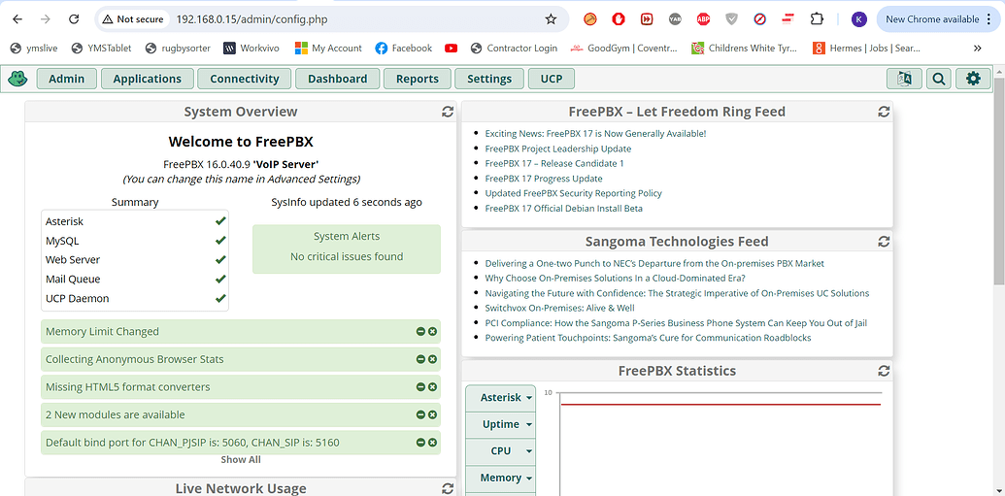Open the My Account bookmark

click(x=328, y=49)
